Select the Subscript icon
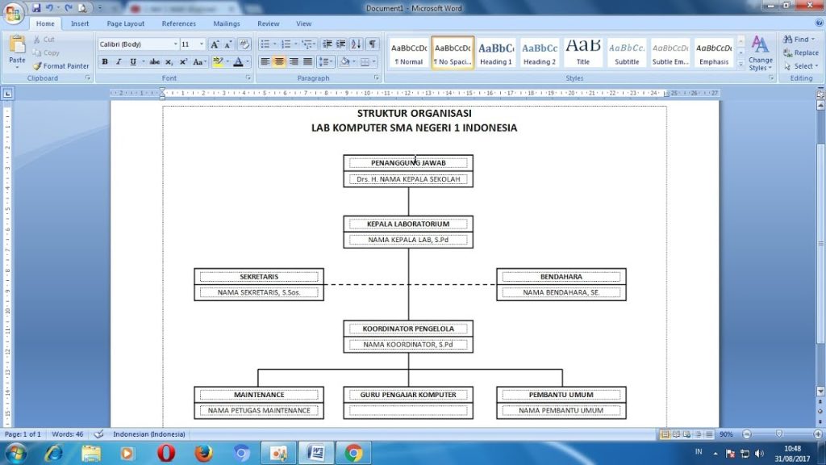This screenshot has height=465, width=826. [x=169, y=61]
